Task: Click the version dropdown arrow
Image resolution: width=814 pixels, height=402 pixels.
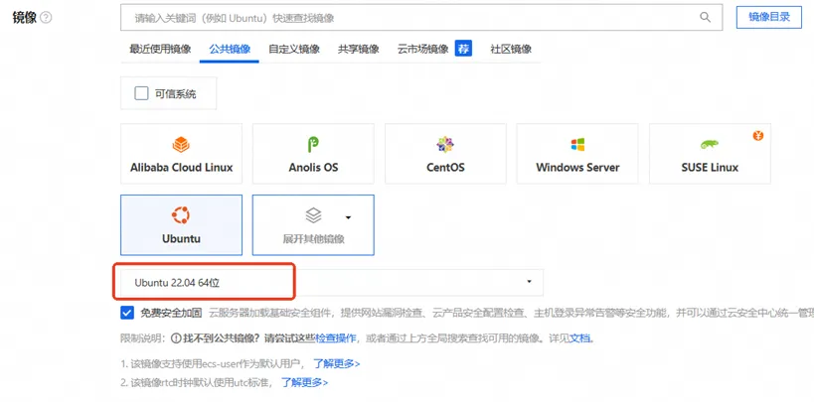Action: point(529,282)
